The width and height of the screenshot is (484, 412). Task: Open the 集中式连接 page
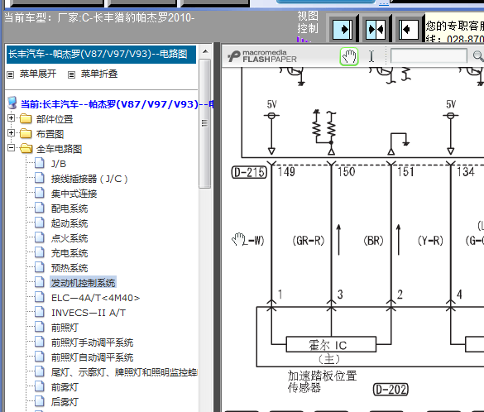click(x=74, y=194)
